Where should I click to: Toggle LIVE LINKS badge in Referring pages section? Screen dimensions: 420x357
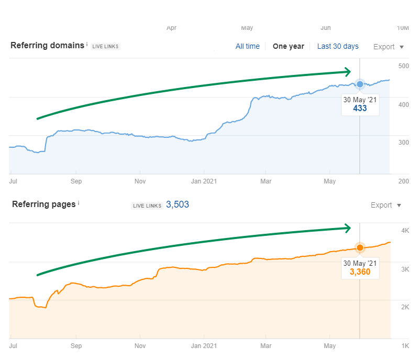[146, 205]
